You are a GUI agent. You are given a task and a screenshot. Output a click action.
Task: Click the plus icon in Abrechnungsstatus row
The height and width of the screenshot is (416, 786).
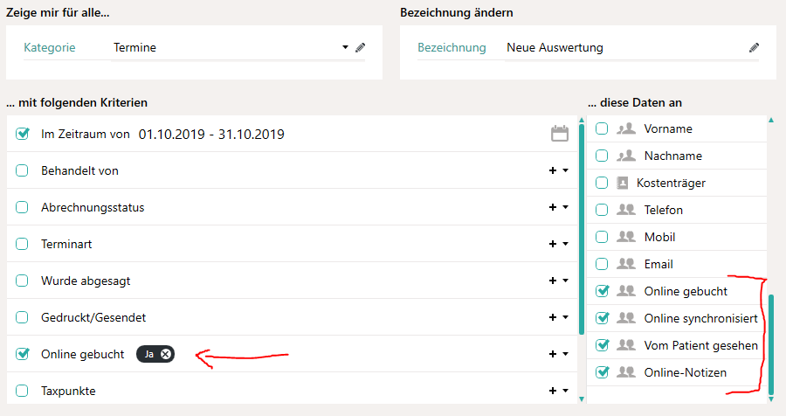pyautogui.click(x=553, y=207)
